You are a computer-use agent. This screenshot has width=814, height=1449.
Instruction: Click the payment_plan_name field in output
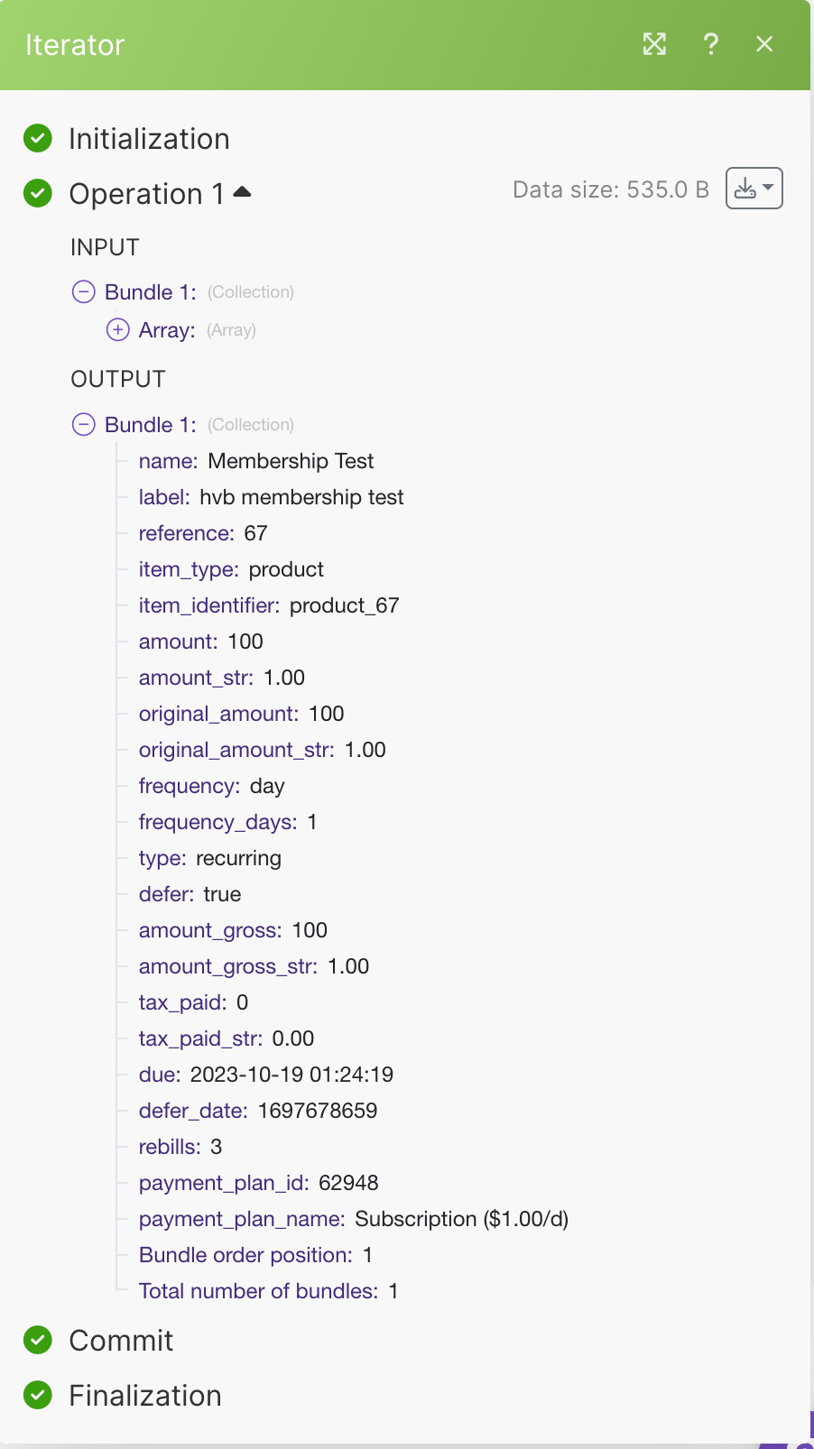pos(354,1219)
